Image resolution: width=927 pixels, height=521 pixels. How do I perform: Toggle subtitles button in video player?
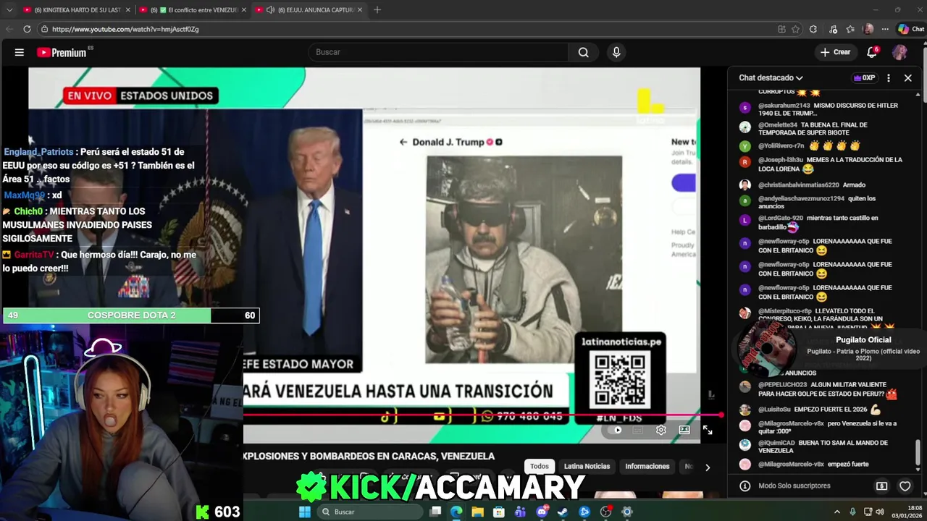click(x=638, y=430)
